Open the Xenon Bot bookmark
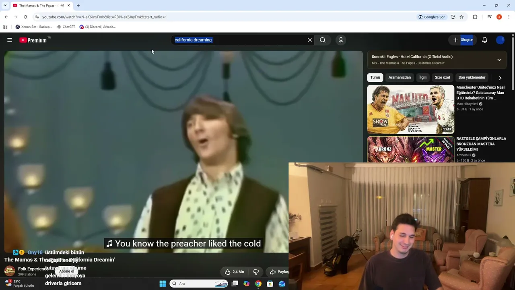Image resolution: width=515 pixels, height=290 pixels. click(x=34, y=27)
